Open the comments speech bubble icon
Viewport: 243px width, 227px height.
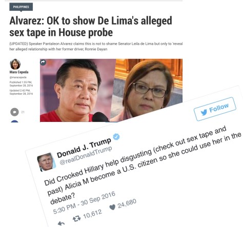pos(14,112)
